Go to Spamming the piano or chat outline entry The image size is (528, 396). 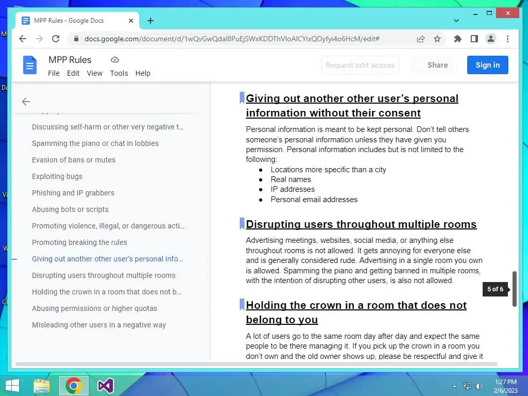95,143
